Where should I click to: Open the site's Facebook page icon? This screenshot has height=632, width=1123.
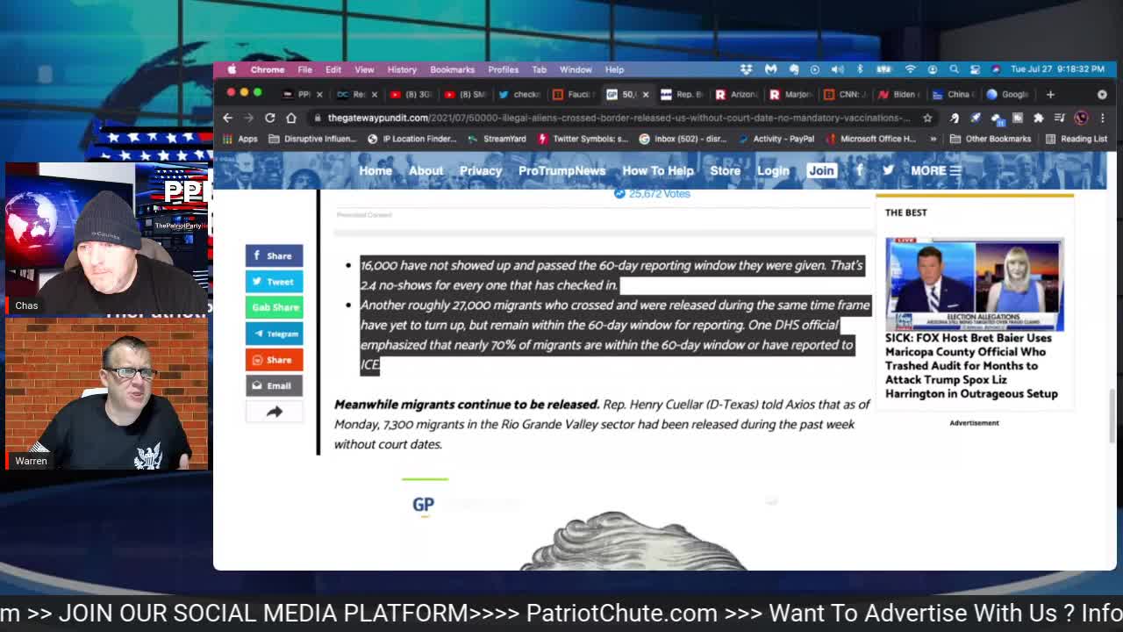(860, 170)
